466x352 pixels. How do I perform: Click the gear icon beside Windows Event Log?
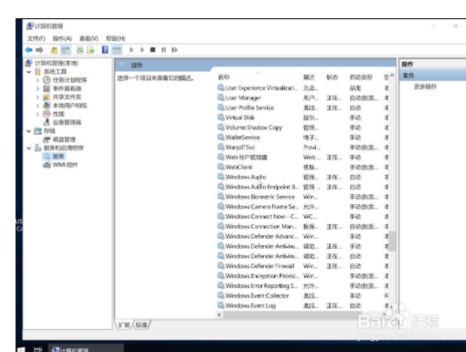tap(221, 305)
